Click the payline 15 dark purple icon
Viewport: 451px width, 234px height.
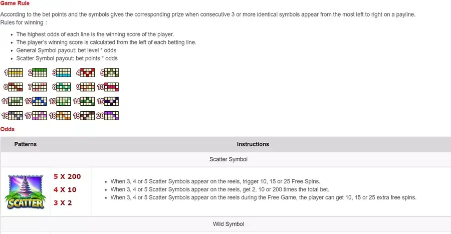[108, 101]
